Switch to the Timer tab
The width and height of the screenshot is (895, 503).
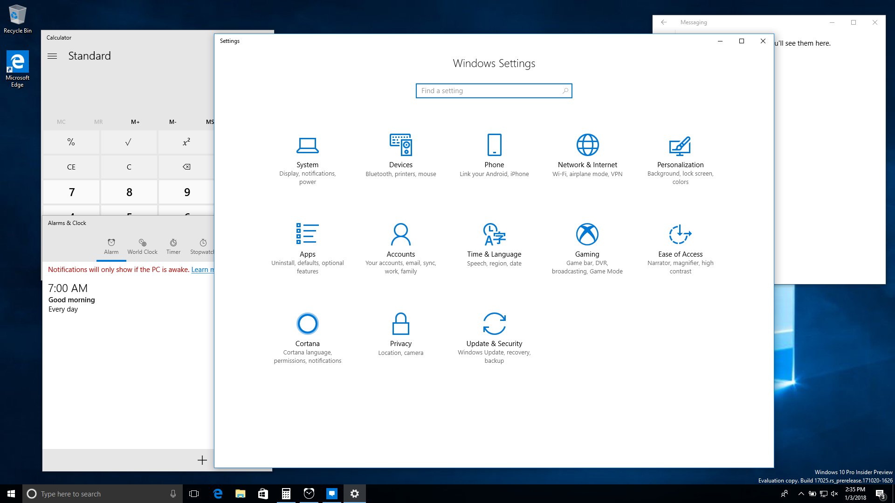point(173,246)
